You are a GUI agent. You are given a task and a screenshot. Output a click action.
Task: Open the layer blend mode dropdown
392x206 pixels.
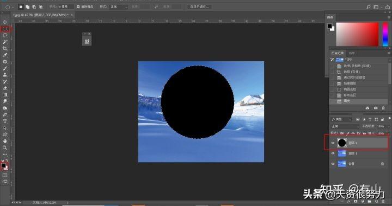pos(345,126)
